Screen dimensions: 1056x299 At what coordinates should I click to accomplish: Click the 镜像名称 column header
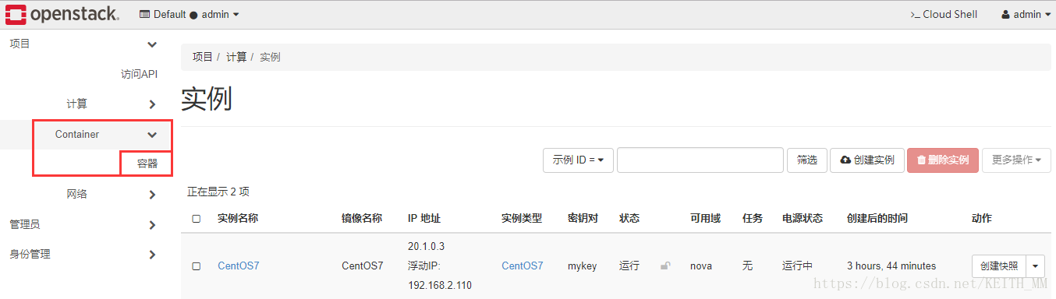tap(362, 219)
